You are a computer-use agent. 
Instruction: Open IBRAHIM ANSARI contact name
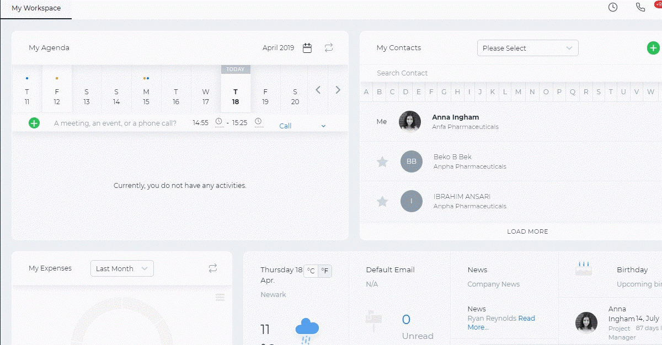(462, 196)
